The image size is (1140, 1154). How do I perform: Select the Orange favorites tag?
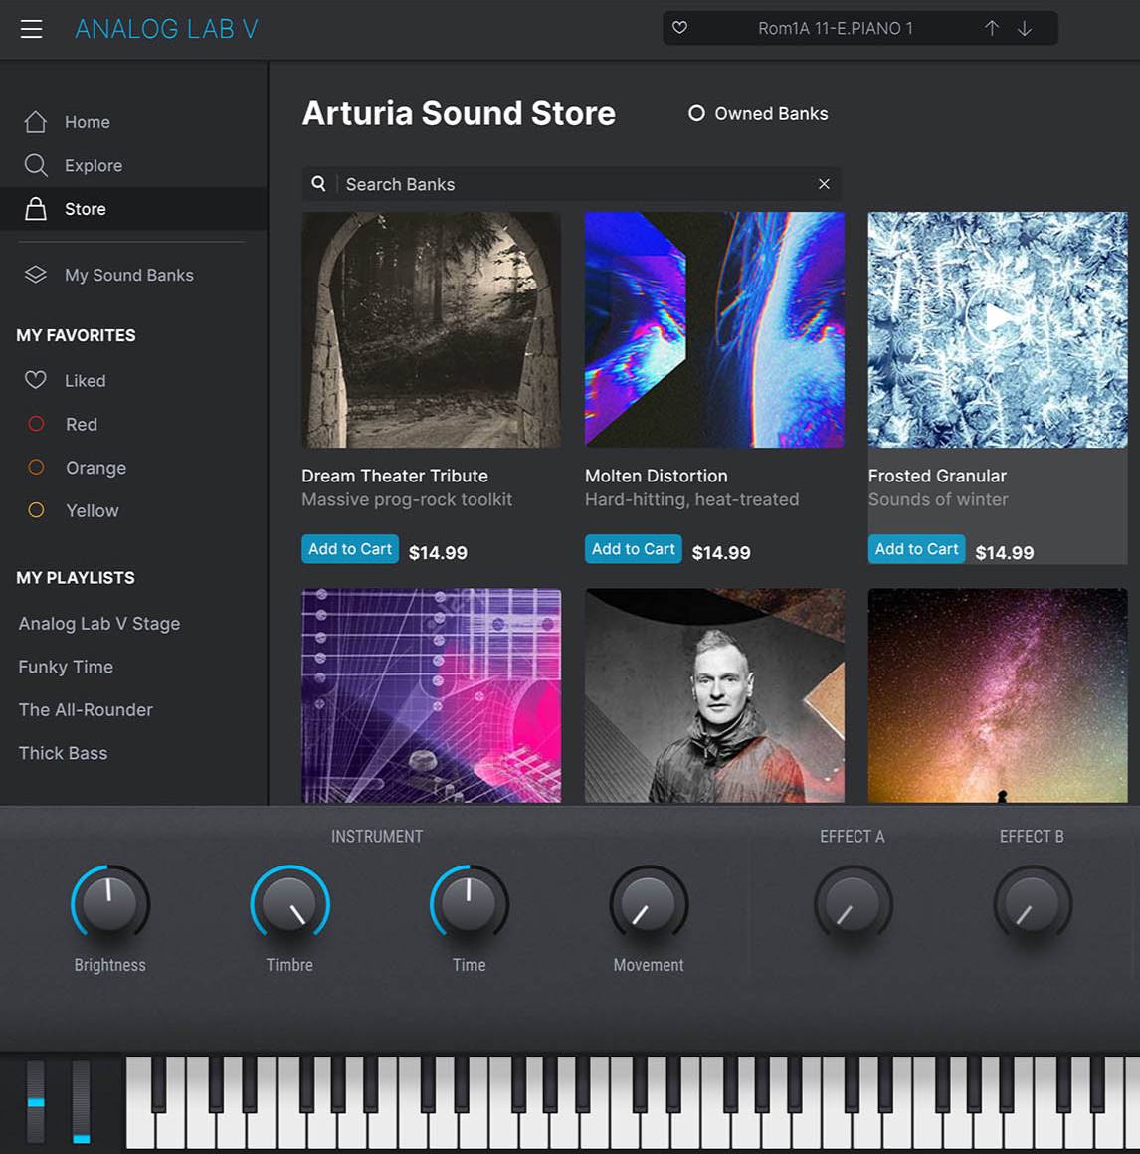click(x=36, y=468)
